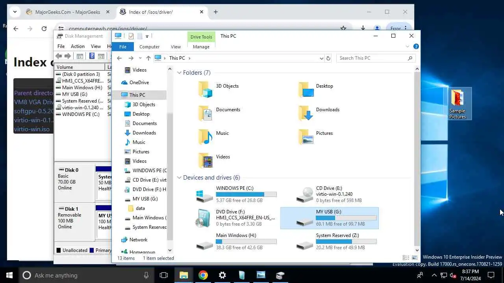Click the Search This PC box

click(x=376, y=58)
